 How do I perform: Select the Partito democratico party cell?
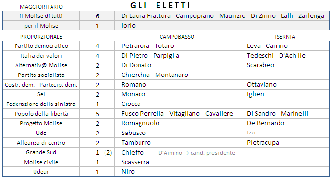coord(41,46)
